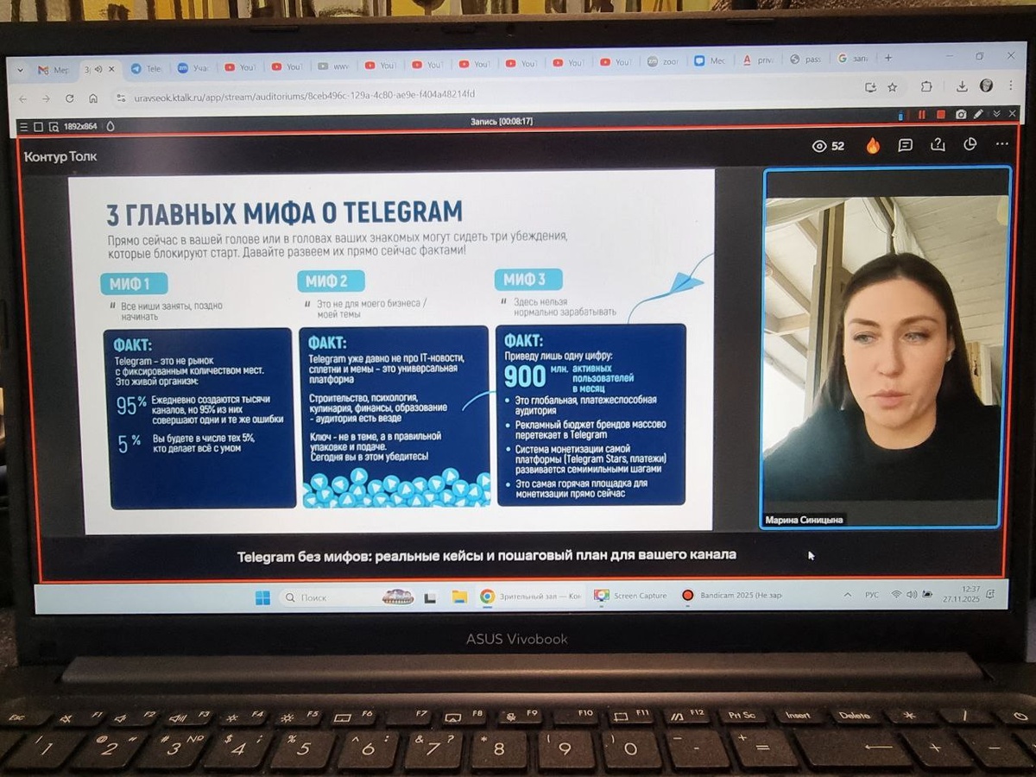The height and width of the screenshot is (777, 1036).
Task: Open File Explorer from taskbar
Action: (x=459, y=597)
